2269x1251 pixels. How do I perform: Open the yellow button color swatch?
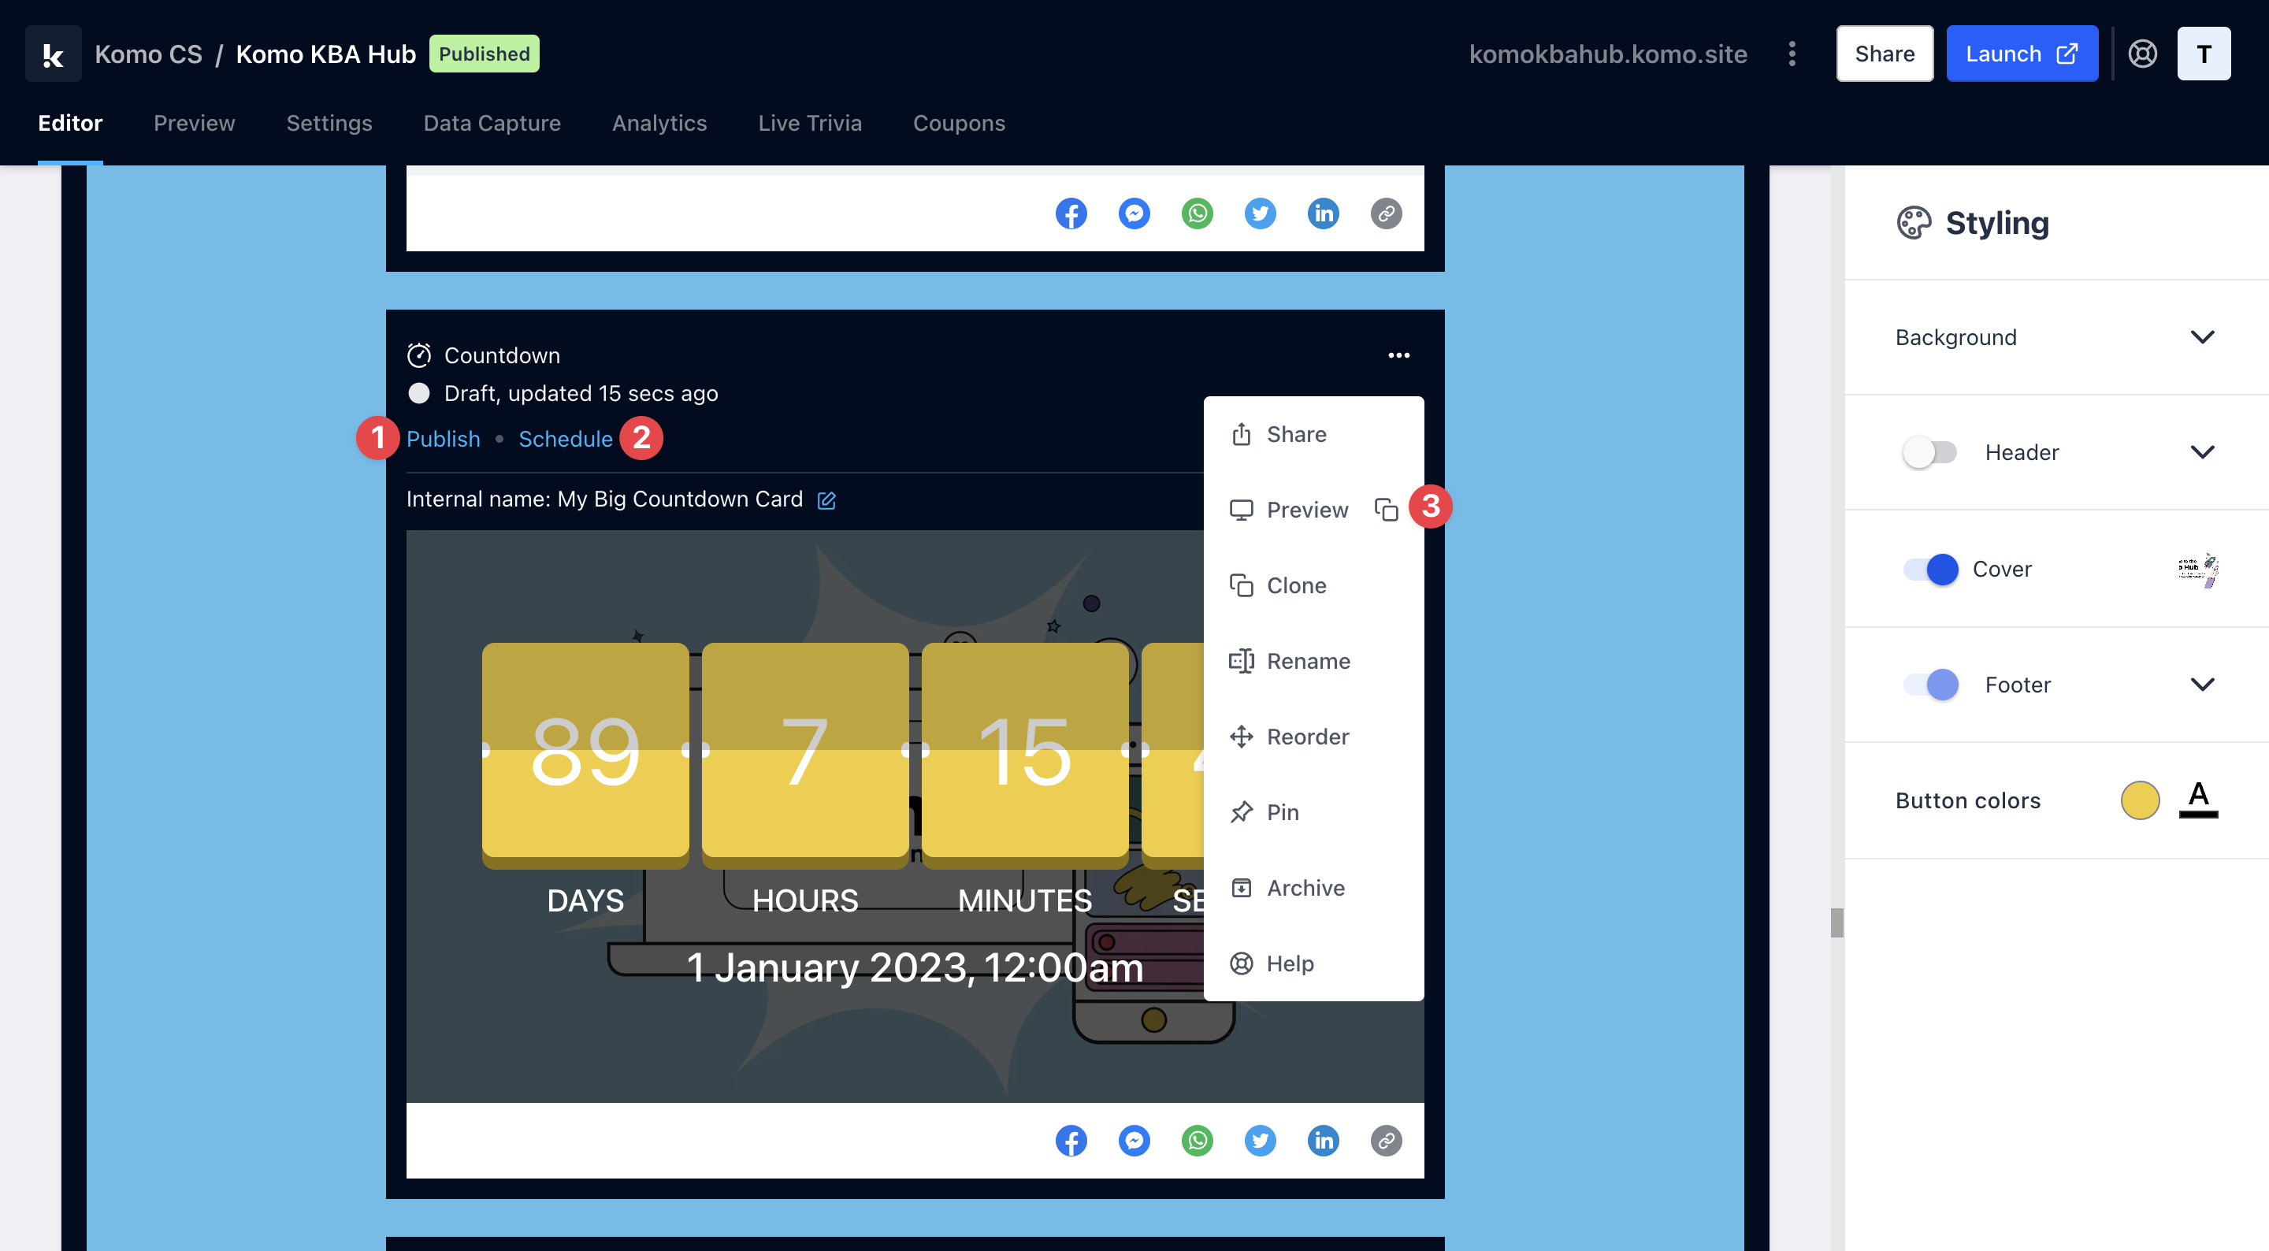(x=2140, y=801)
